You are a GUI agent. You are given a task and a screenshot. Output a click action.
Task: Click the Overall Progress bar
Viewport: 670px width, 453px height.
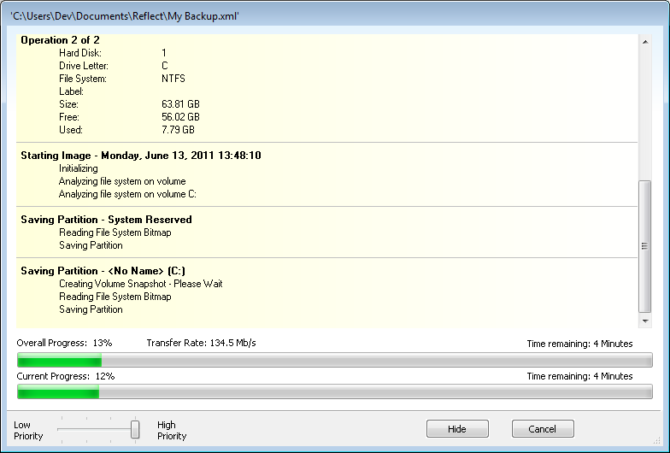pyautogui.click(x=334, y=360)
